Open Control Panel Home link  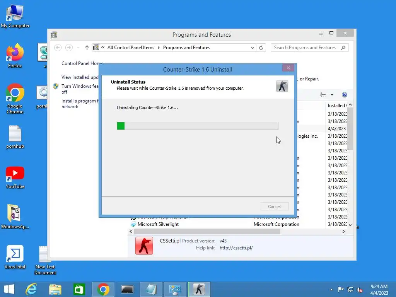pos(80,63)
